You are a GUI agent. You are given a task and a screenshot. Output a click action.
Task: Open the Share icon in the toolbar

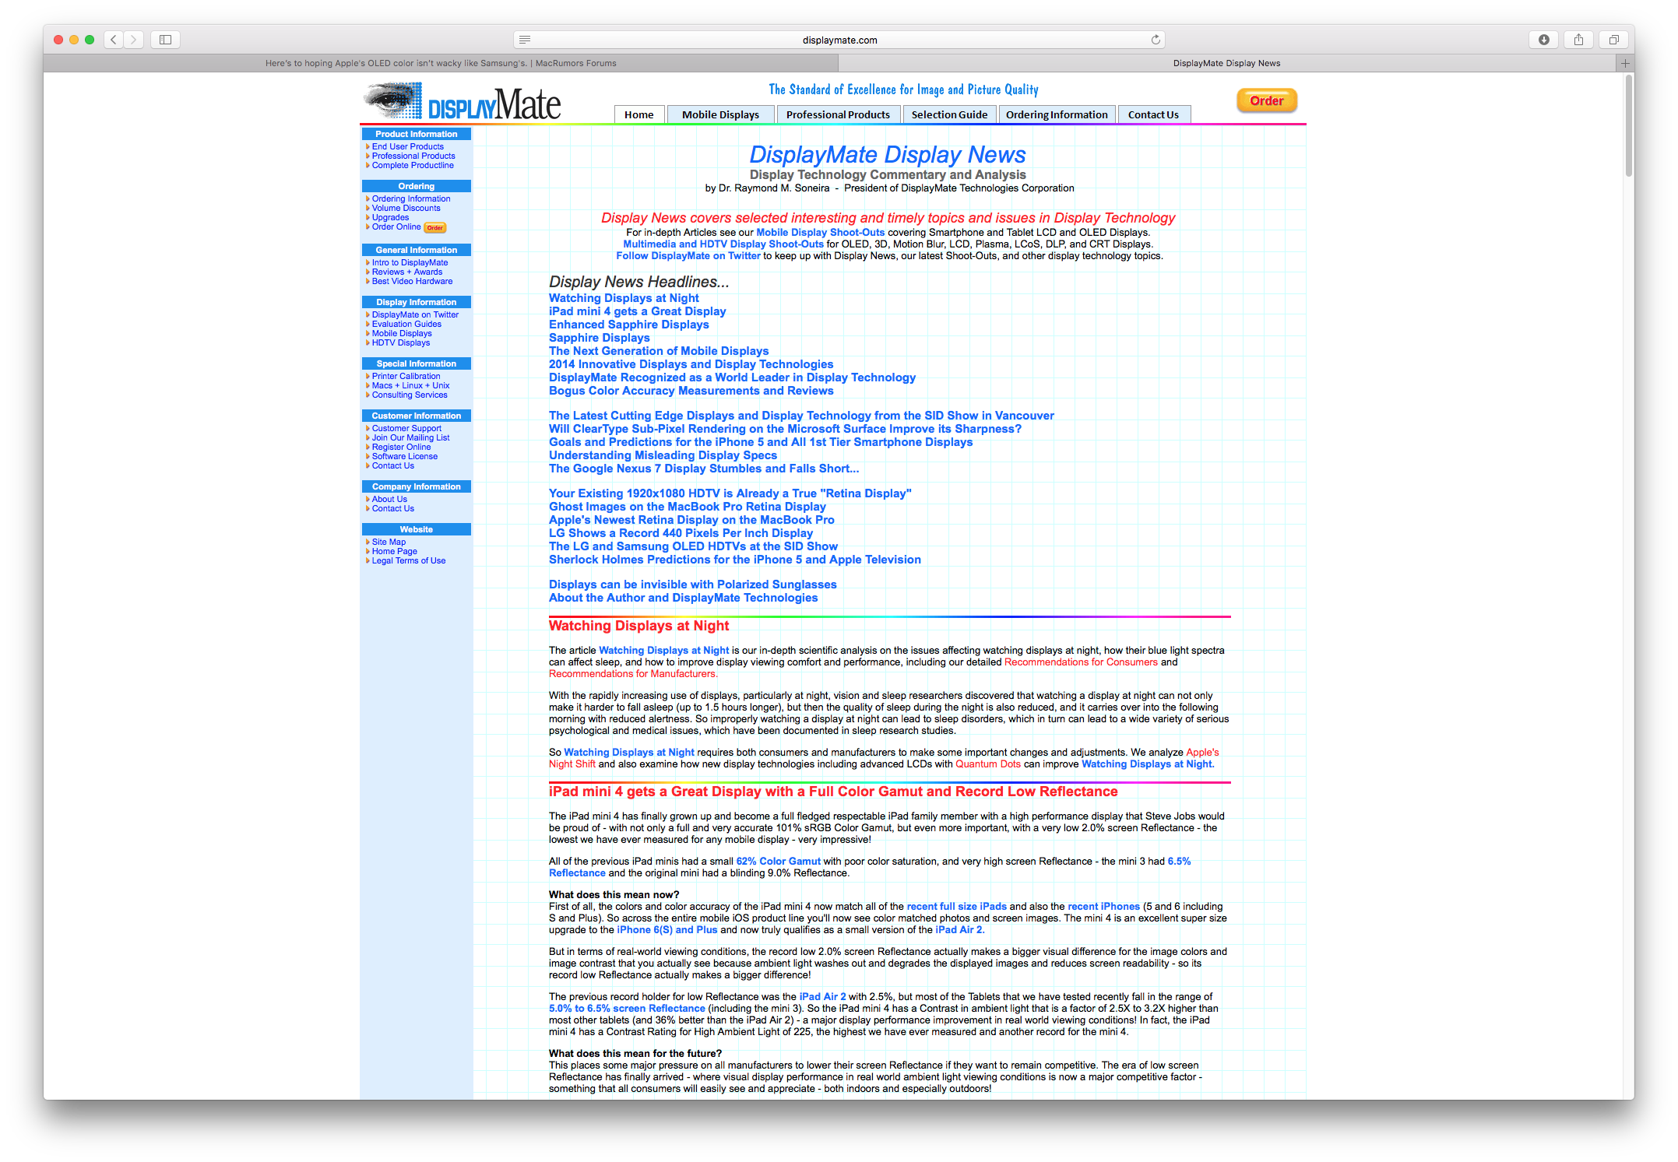pyautogui.click(x=1578, y=40)
